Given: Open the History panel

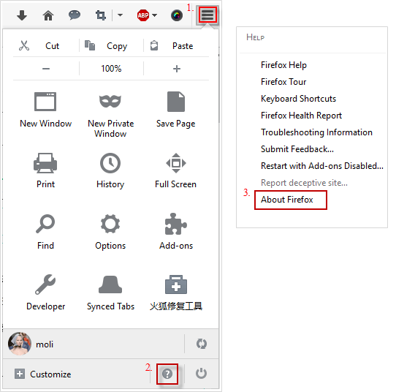Looking at the screenshot, I should click(x=110, y=170).
